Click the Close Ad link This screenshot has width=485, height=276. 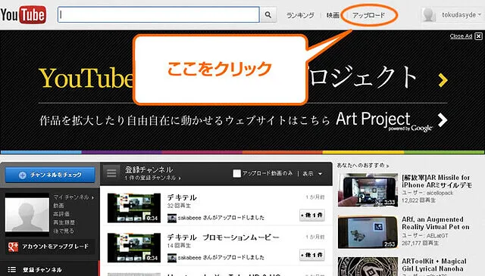[x=461, y=36]
